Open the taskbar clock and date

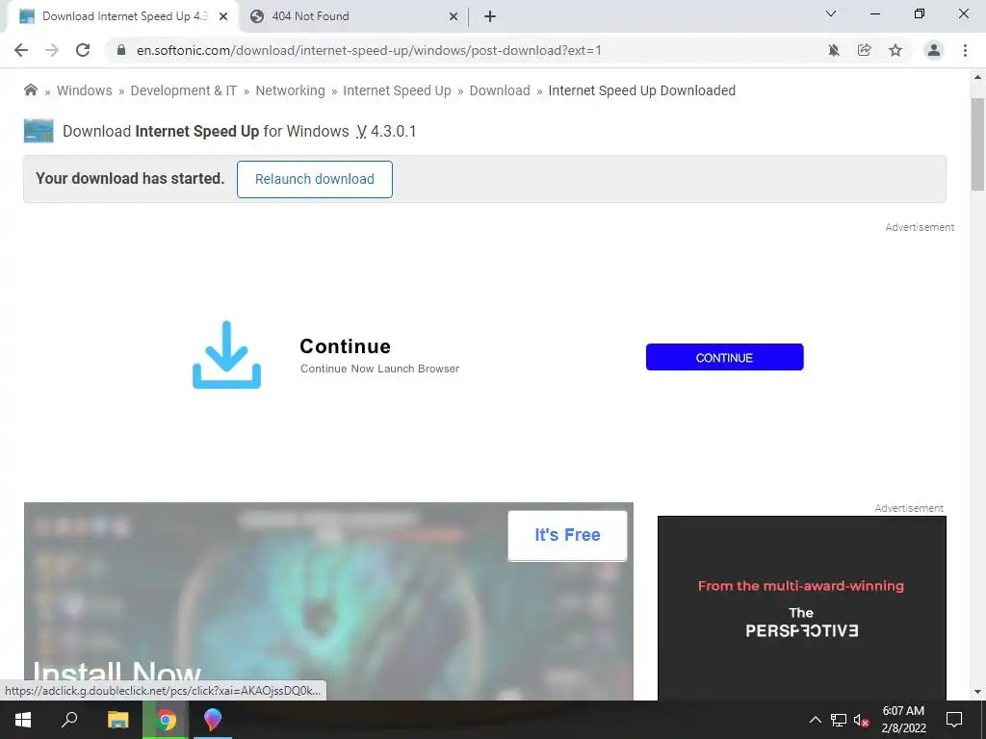(x=903, y=720)
